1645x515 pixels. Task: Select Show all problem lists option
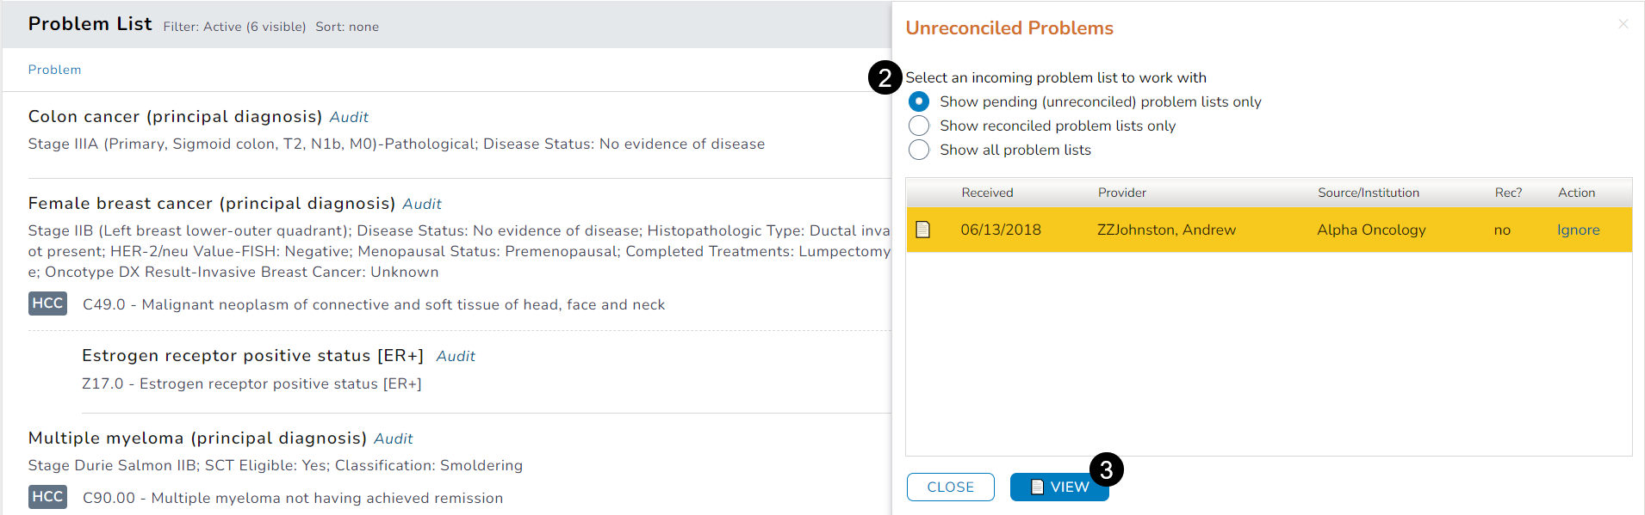pos(919,150)
